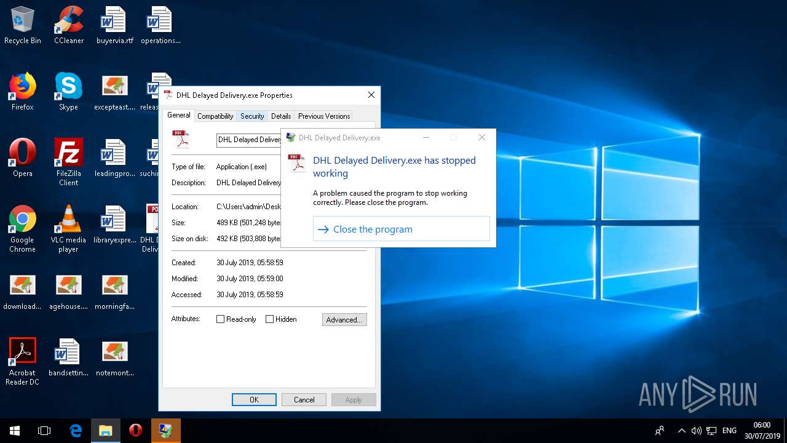The image size is (787, 443).
Task: Click the Application (.exe) file type text
Action: click(242, 167)
